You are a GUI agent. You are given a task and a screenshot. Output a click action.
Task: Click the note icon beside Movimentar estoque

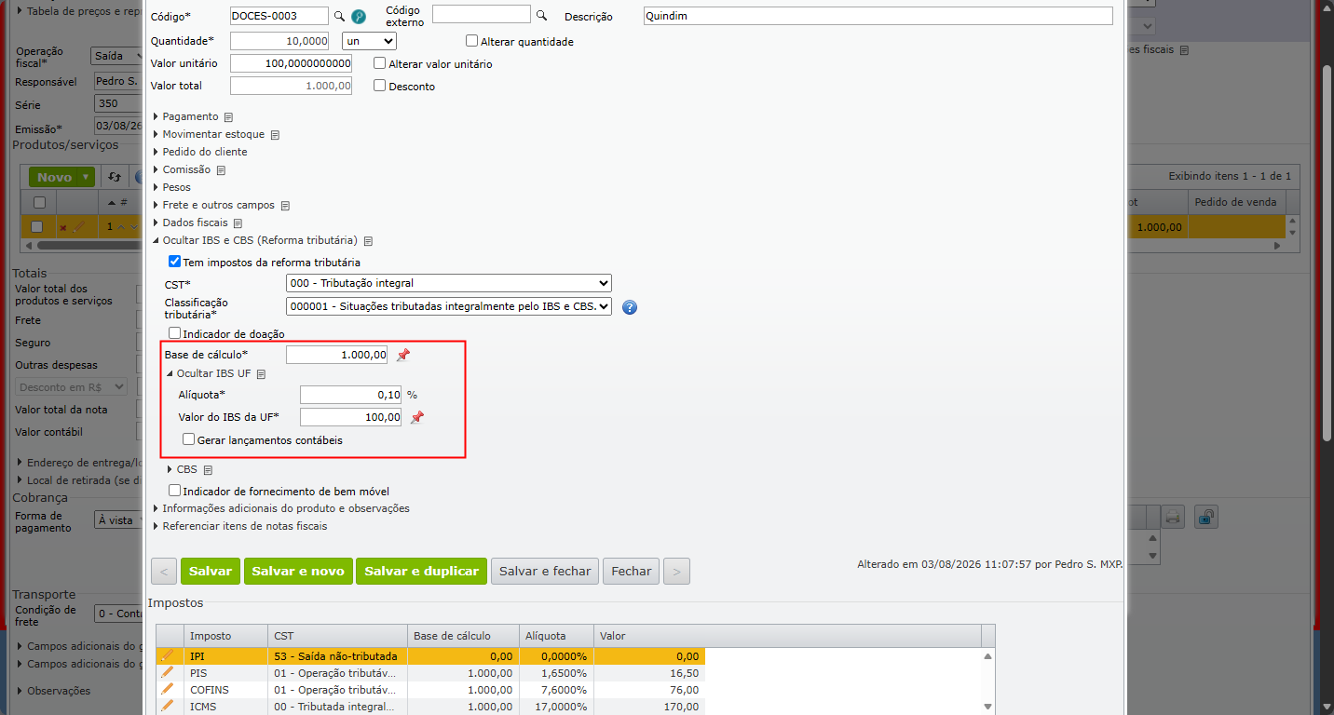275,135
